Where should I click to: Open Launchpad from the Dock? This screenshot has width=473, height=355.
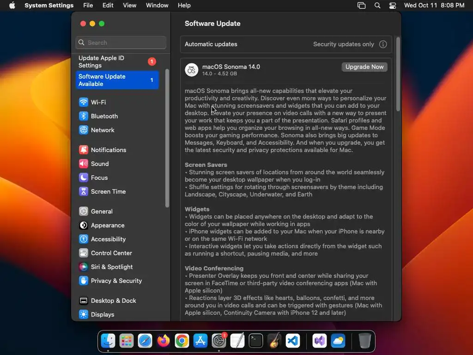click(x=127, y=341)
